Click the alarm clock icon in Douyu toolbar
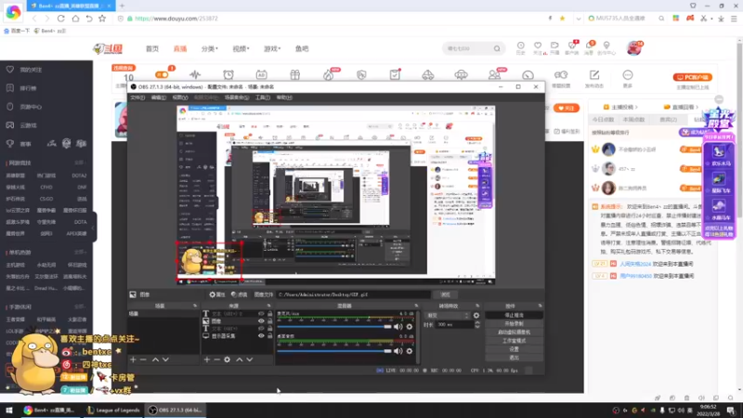 228,75
